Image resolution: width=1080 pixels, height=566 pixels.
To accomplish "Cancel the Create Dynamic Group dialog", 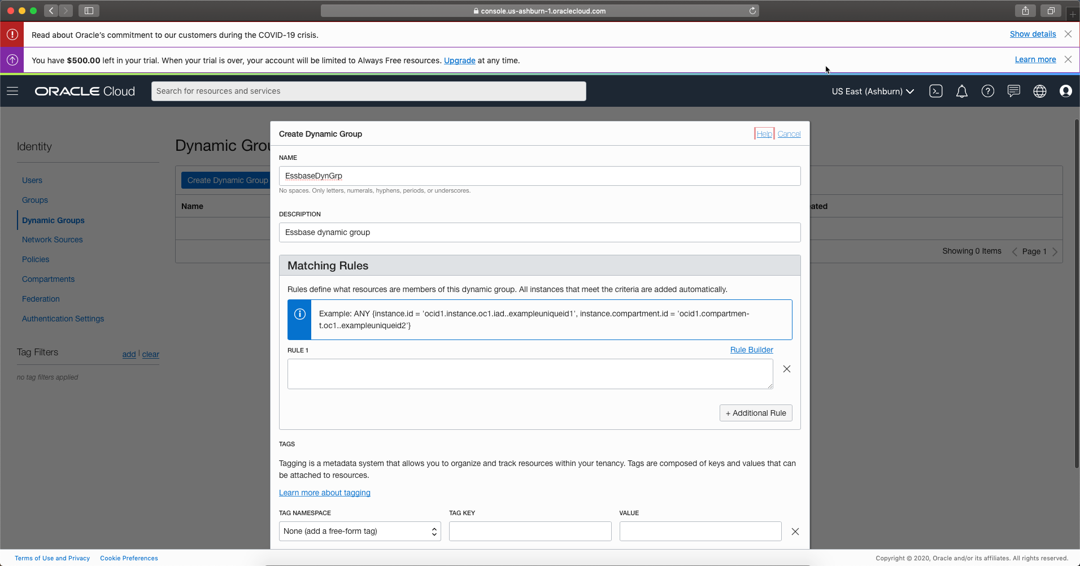I will (789, 134).
